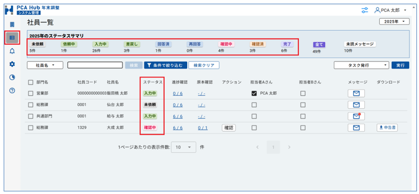Open the タスク発行 dropdown
This screenshot has width=419, height=194.
(361, 65)
